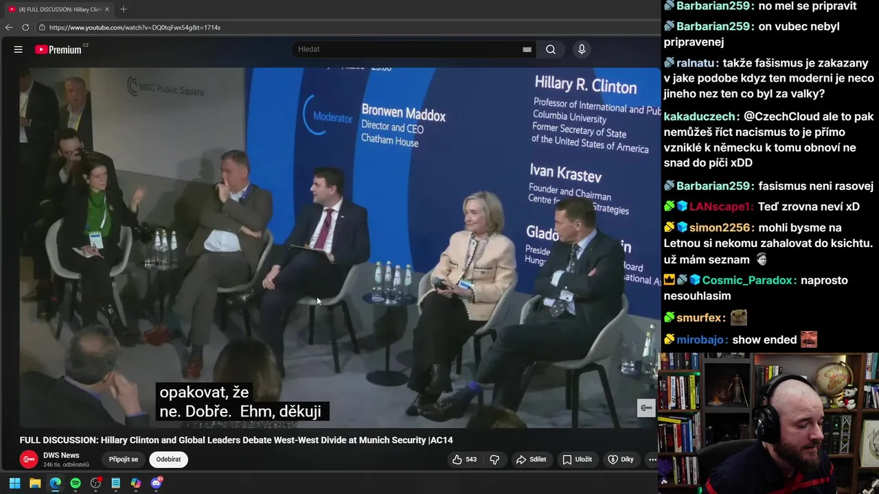
Task: Click the message 'no mel se pripravit'
Action: pyautogui.click(x=808, y=5)
